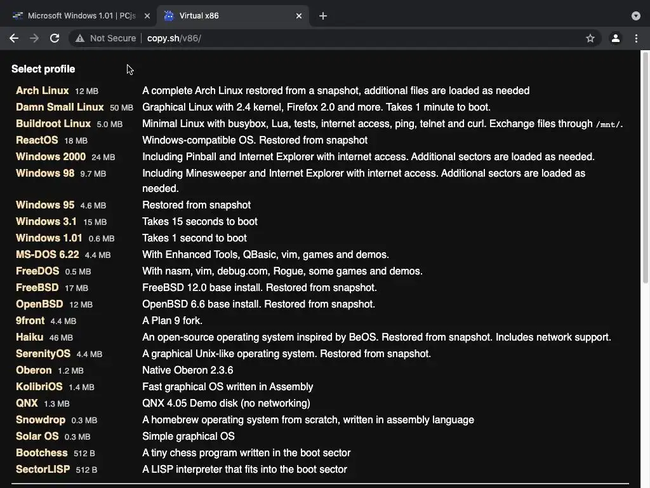
Task: Select the Haiku profile link
Action: point(30,337)
